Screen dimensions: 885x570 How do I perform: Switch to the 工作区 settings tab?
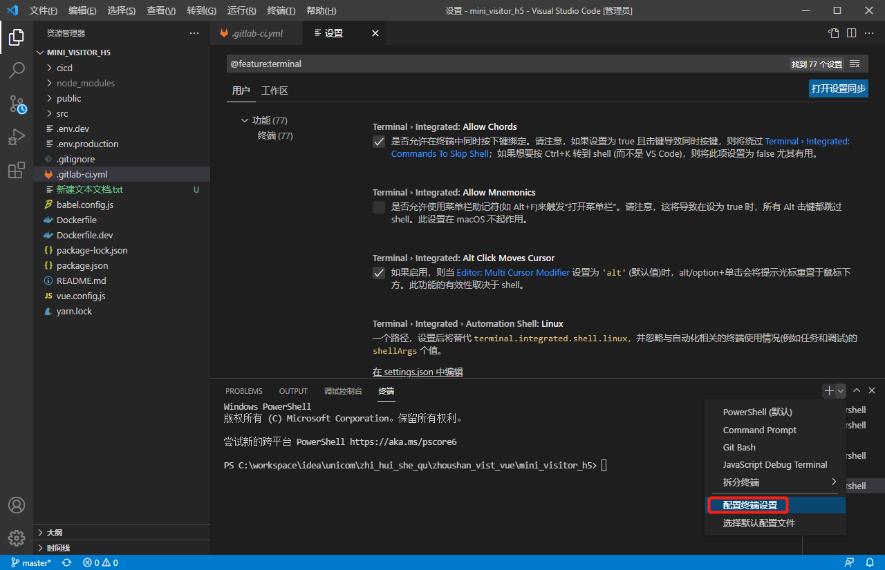point(274,91)
